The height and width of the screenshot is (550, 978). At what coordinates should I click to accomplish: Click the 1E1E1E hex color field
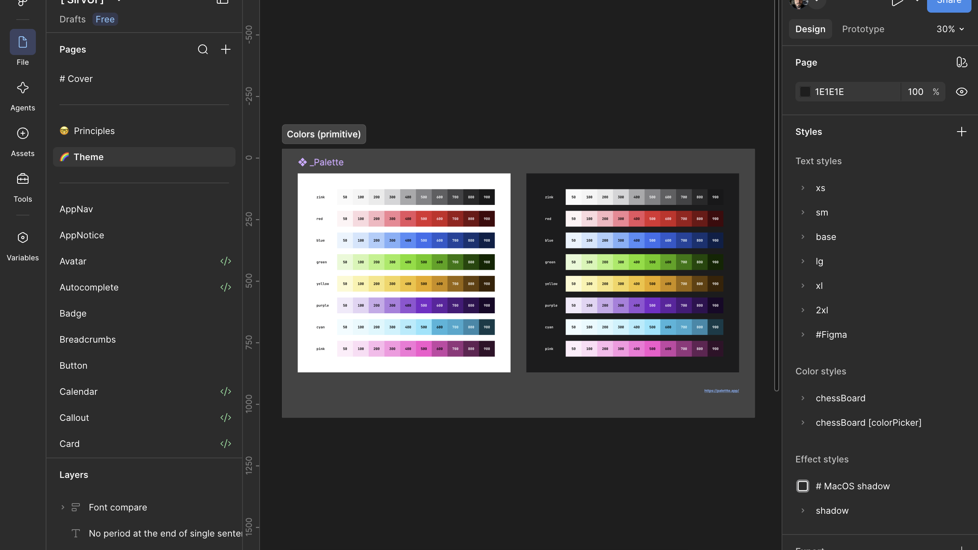pyautogui.click(x=848, y=92)
